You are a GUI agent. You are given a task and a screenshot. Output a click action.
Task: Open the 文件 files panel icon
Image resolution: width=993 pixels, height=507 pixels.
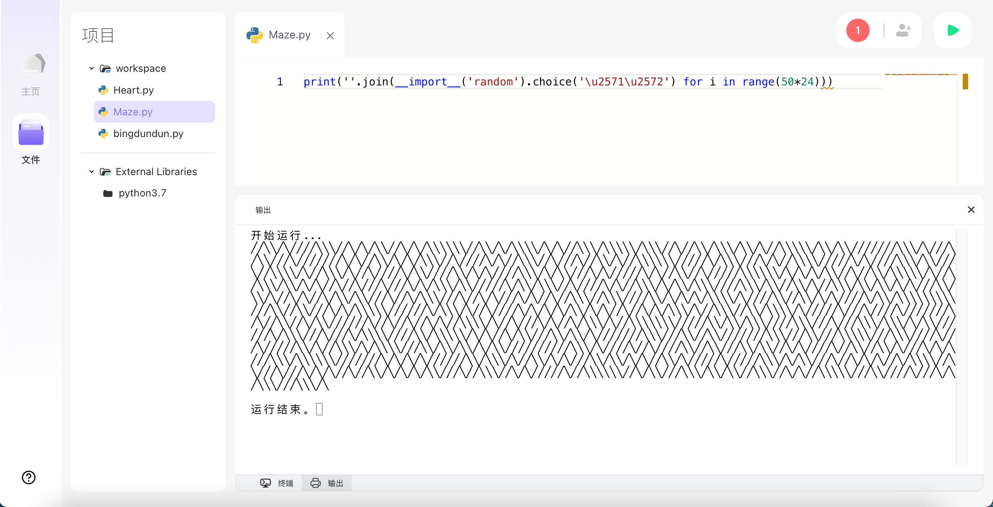[x=31, y=132]
